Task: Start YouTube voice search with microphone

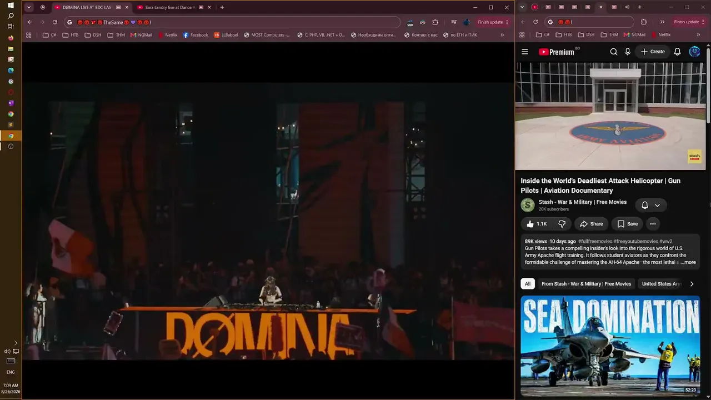Action: [628, 52]
